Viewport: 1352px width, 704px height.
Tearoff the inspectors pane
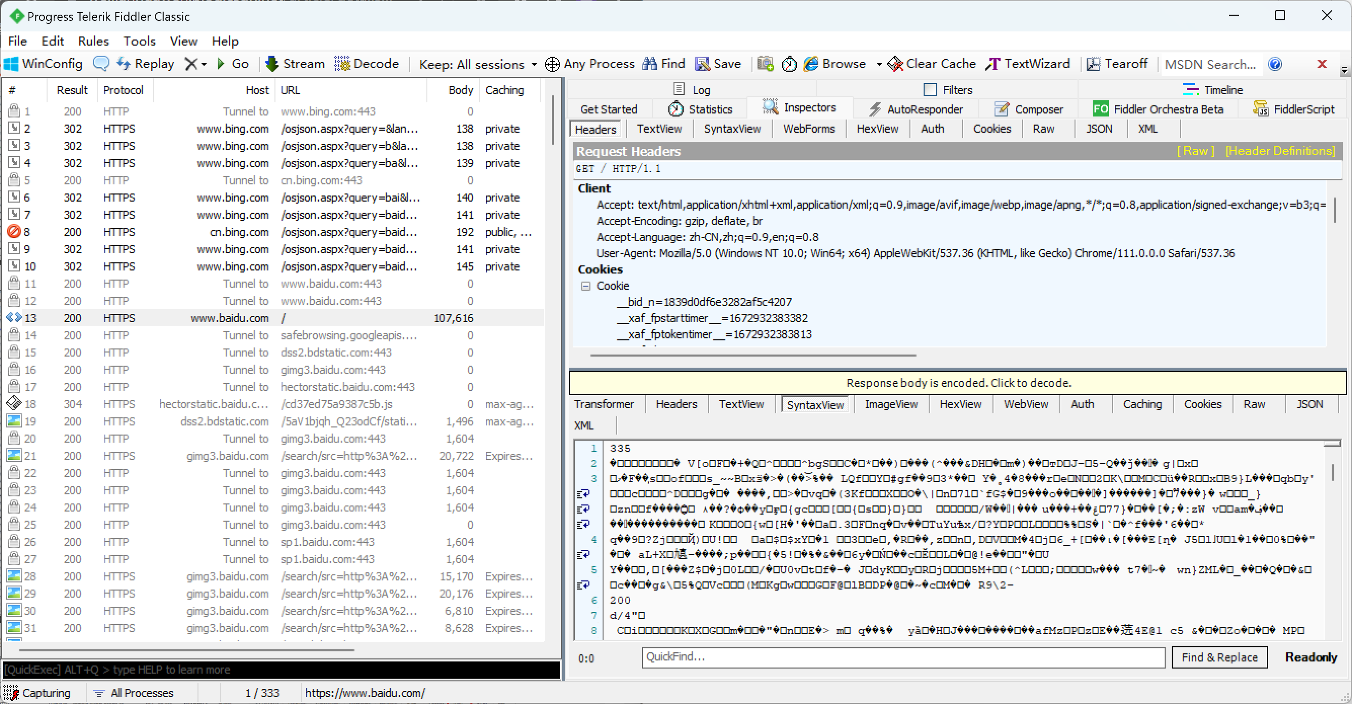tap(1117, 63)
